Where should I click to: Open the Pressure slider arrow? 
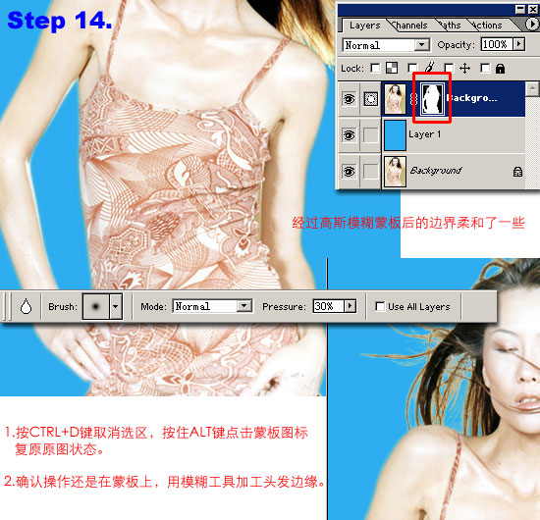[351, 306]
